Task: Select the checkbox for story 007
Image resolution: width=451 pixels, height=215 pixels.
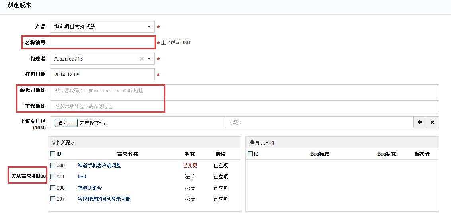Action: pyautogui.click(x=53, y=199)
